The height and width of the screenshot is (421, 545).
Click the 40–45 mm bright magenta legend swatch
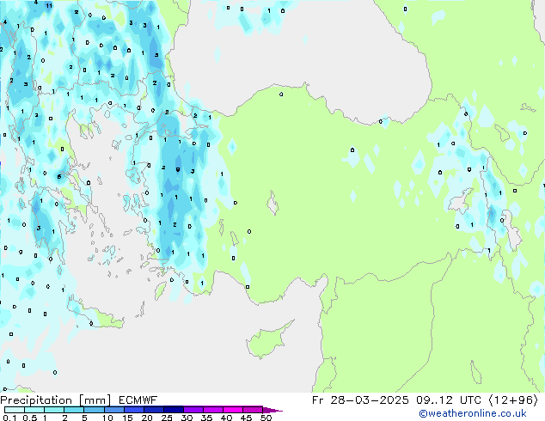tap(233, 410)
